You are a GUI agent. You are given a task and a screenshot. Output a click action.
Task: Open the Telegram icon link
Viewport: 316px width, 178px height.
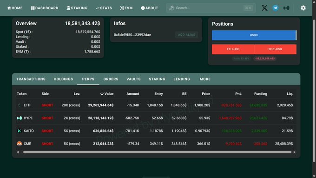coord(276,8)
